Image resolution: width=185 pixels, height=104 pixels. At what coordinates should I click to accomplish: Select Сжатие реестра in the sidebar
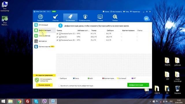click(x=44, y=36)
